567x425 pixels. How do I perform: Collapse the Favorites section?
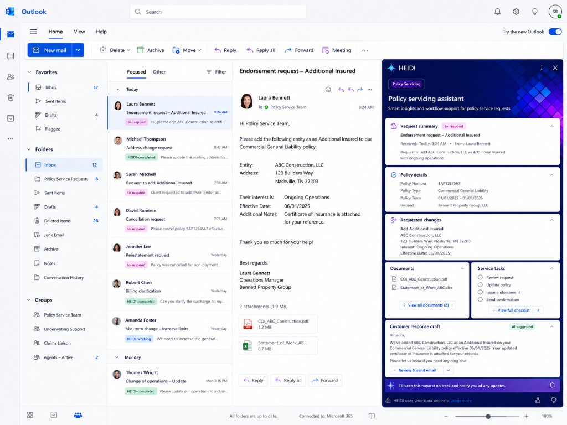coord(29,72)
